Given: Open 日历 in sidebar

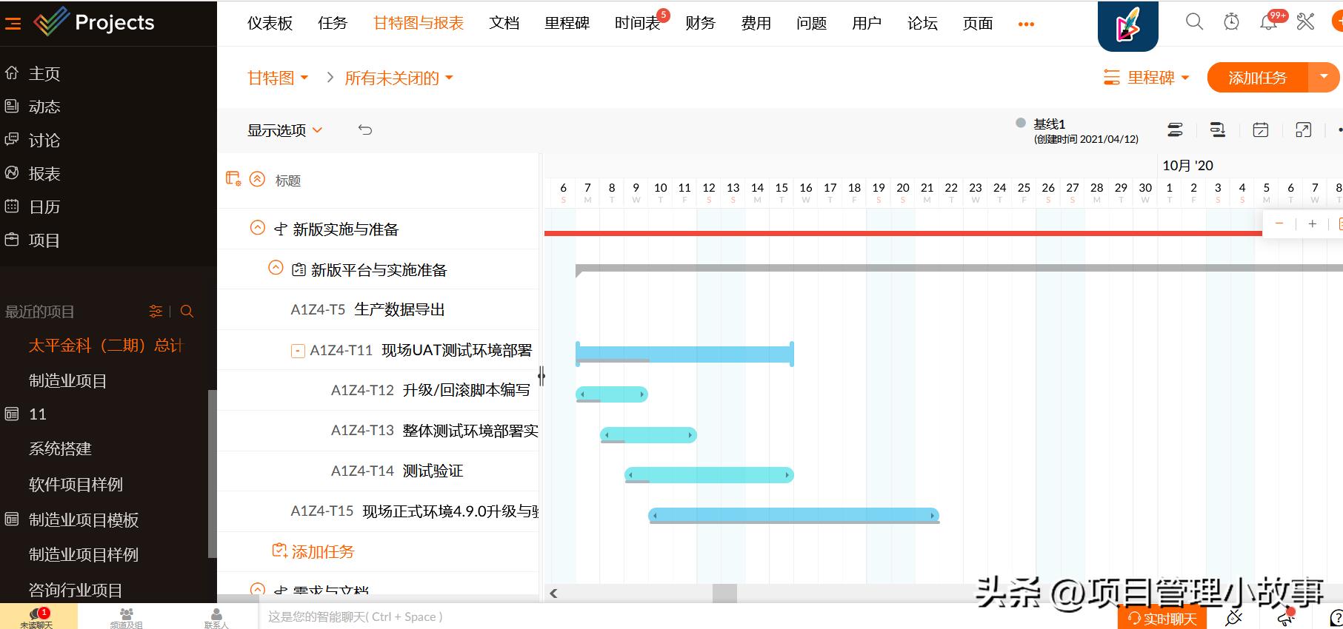Looking at the screenshot, I should coord(44,206).
